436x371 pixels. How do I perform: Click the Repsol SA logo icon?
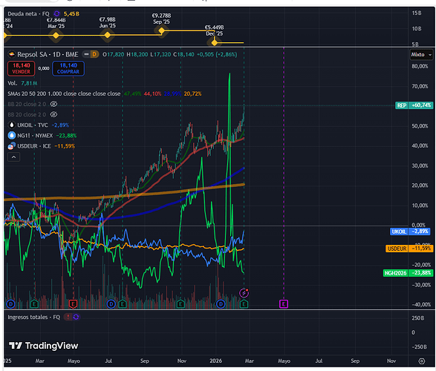tap(12, 54)
